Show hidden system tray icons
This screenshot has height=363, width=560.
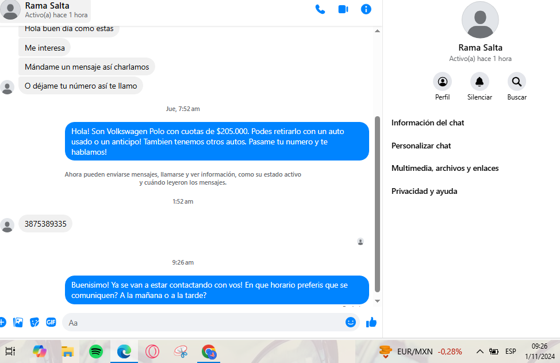click(x=480, y=351)
